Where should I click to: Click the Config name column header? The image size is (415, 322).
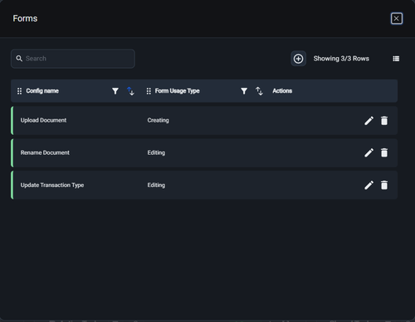coord(42,91)
